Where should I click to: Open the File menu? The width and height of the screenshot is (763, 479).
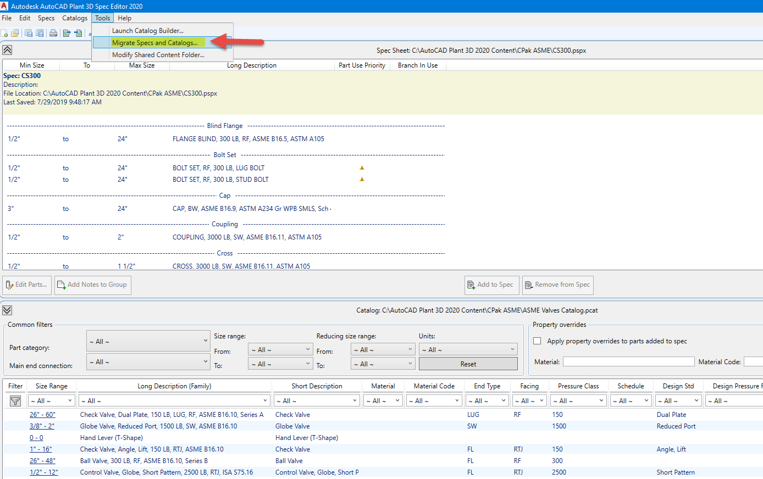coord(7,18)
